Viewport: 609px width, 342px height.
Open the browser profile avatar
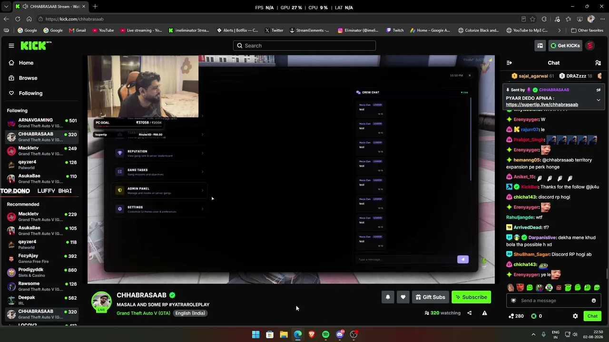591,19
